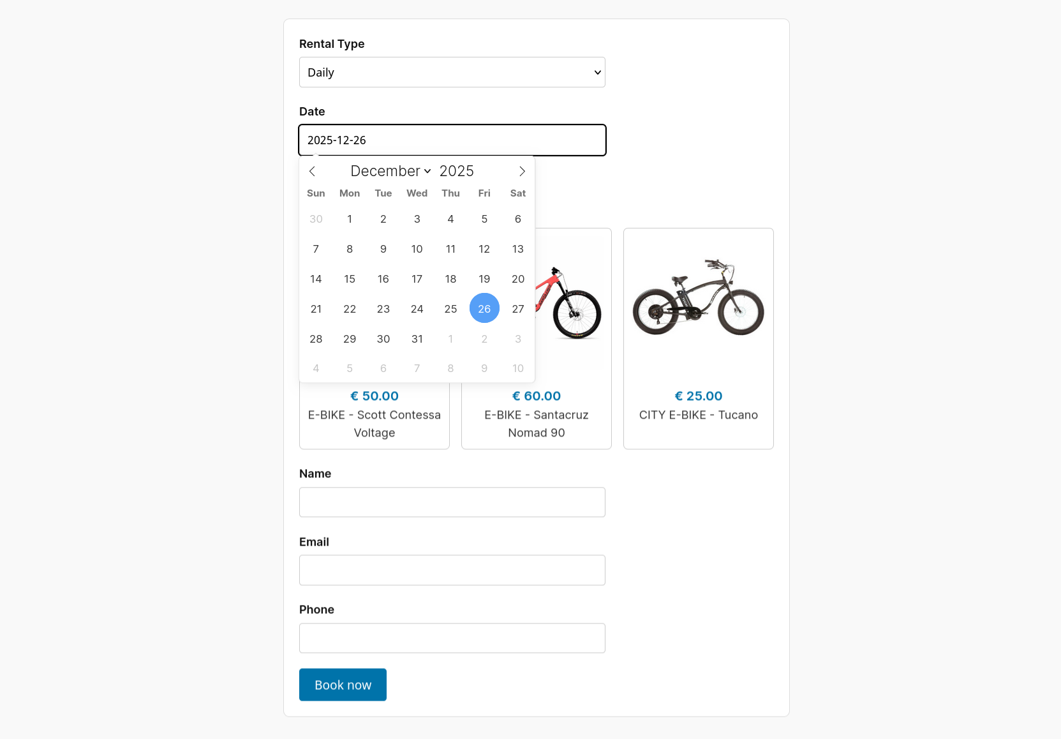Go to next month in calendar
The height and width of the screenshot is (739, 1061).
(x=522, y=171)
